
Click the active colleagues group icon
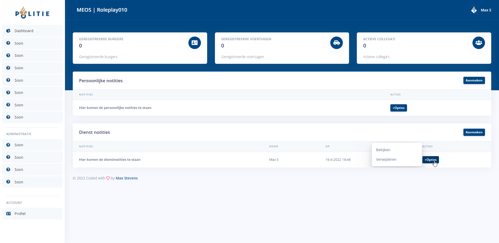[x=478, y=43]
